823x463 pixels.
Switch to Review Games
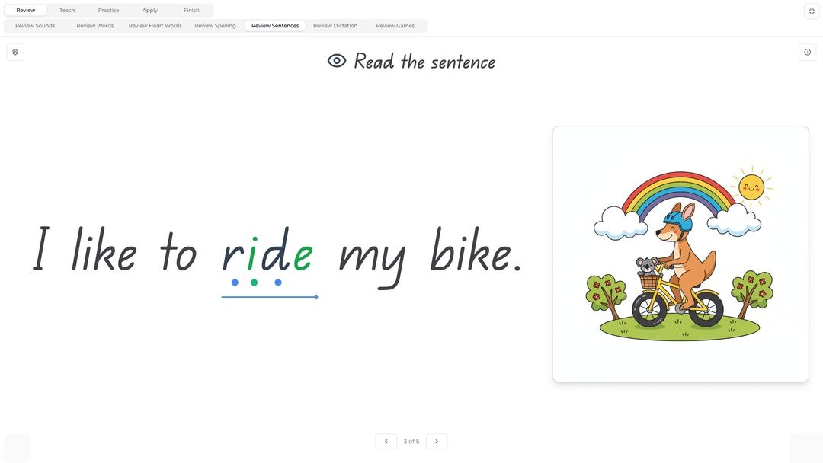395,25
